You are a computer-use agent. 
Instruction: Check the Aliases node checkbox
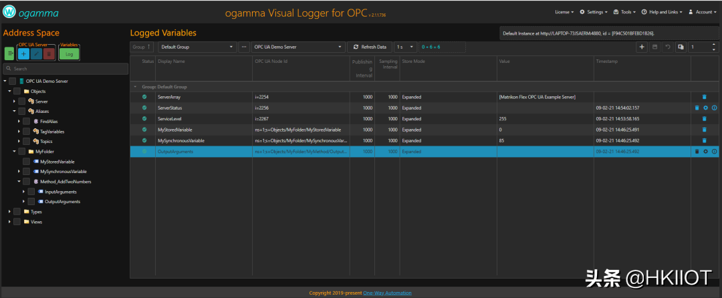pyautogui.click(x=21, y=112)
